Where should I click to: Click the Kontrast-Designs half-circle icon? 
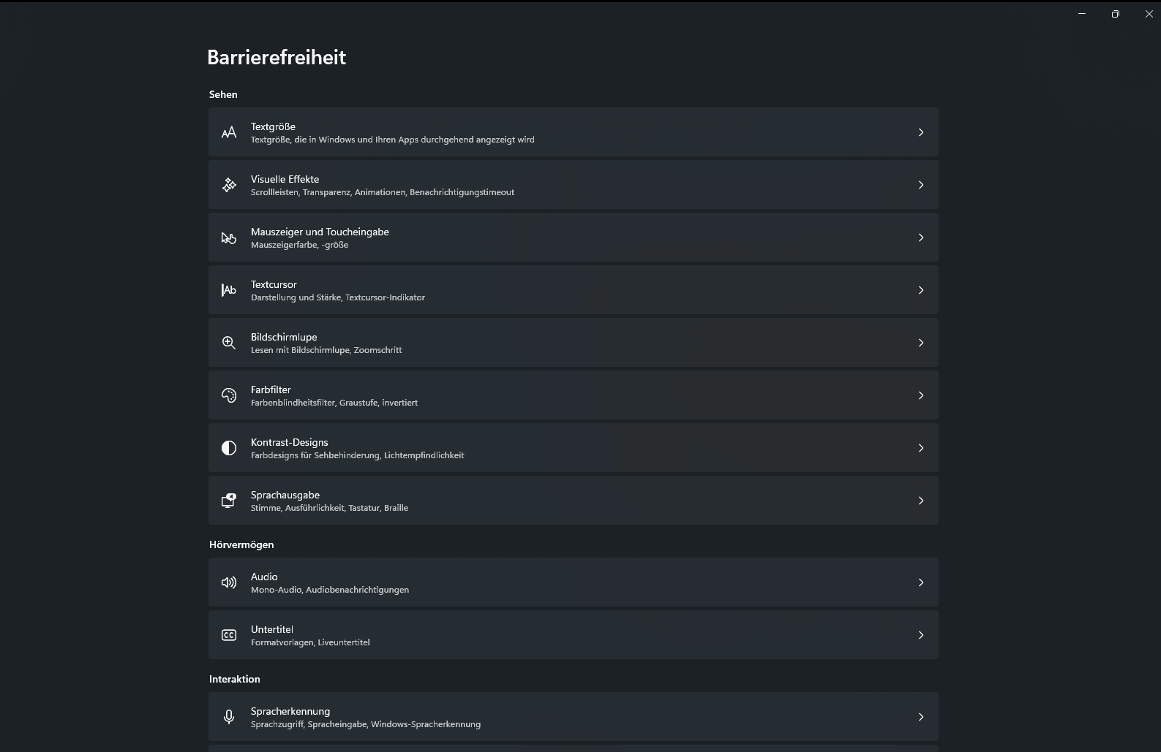pyautogui.click(x=229, y=448)
